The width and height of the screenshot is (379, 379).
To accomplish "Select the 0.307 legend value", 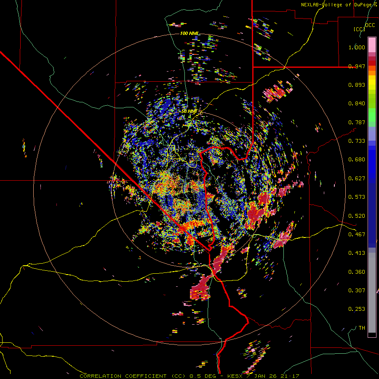I will coord(357,291).
